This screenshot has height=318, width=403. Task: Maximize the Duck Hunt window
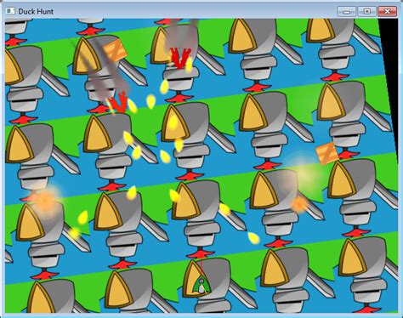click(366, 12)
